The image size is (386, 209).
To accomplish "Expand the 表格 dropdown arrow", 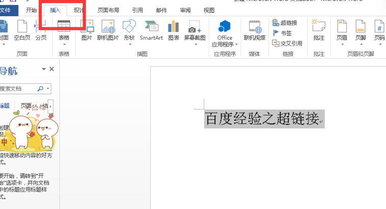I will pyautogui.click(x=65, y=45).
